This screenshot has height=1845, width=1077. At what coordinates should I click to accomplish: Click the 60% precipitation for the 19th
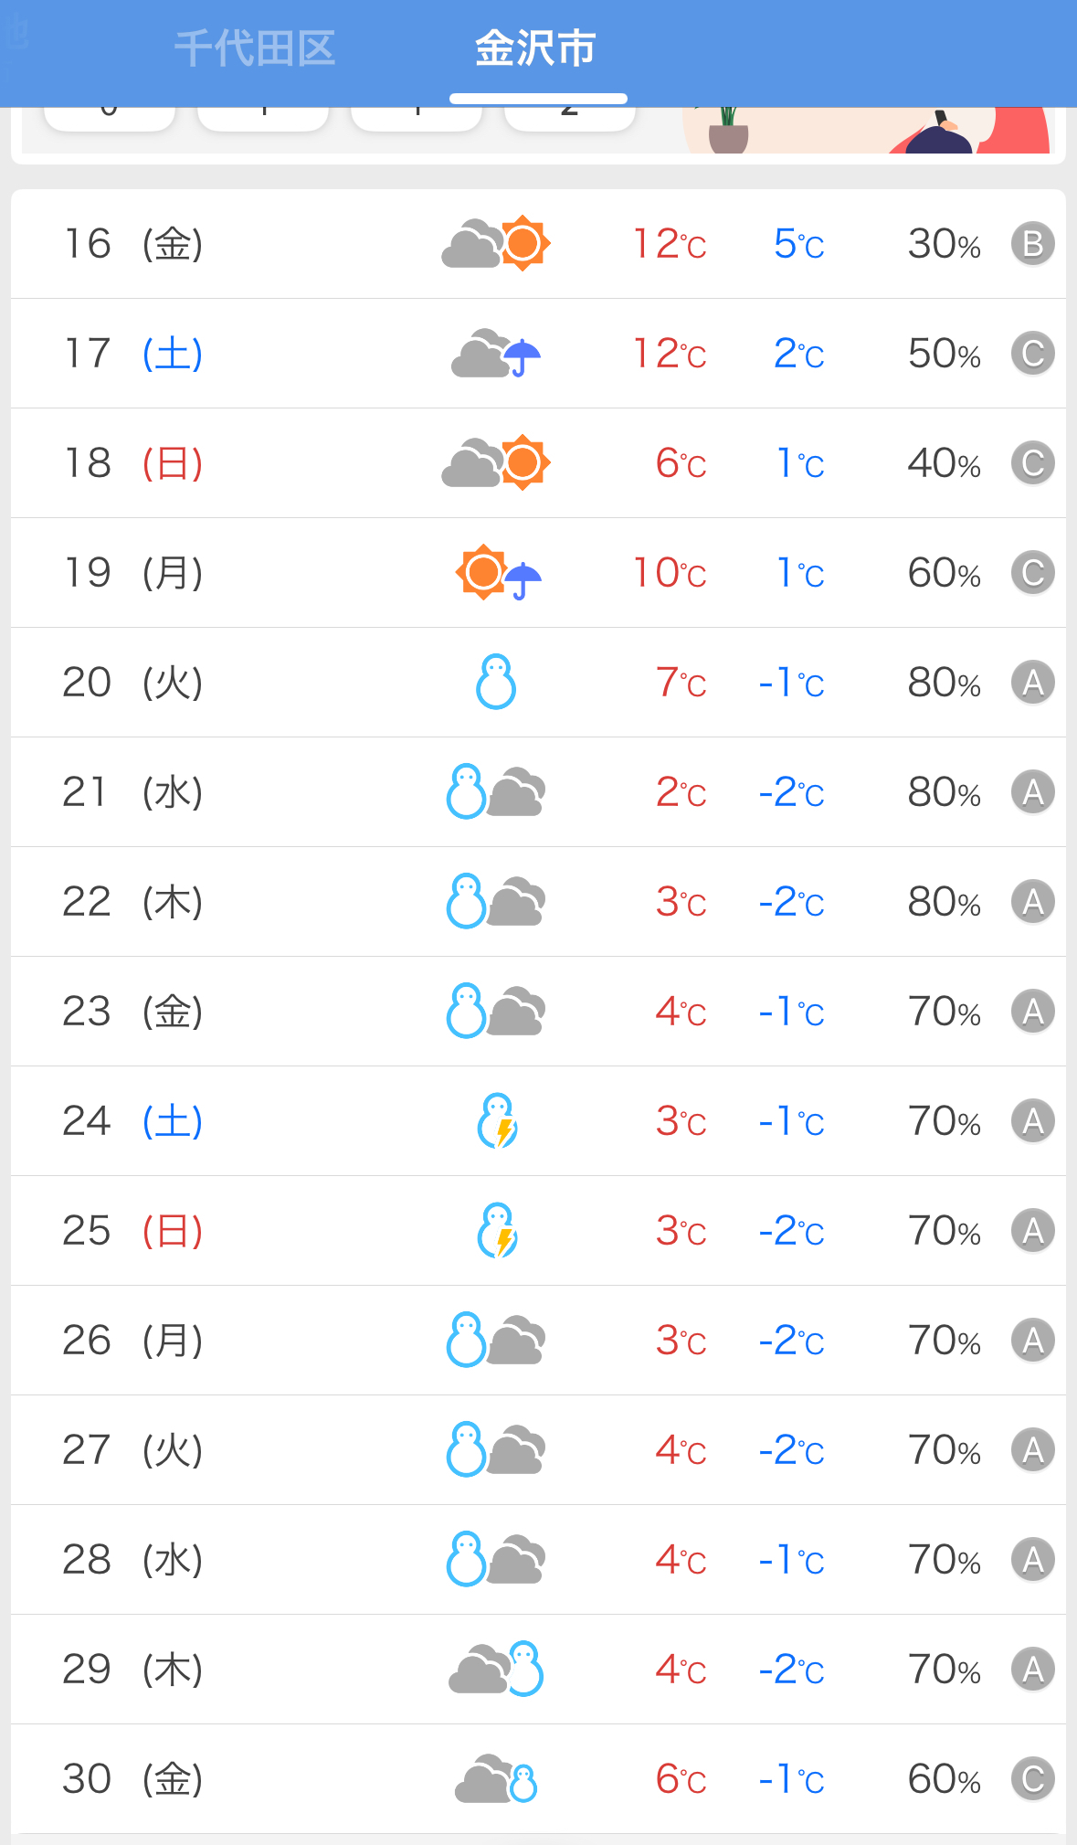pos(944,573)
